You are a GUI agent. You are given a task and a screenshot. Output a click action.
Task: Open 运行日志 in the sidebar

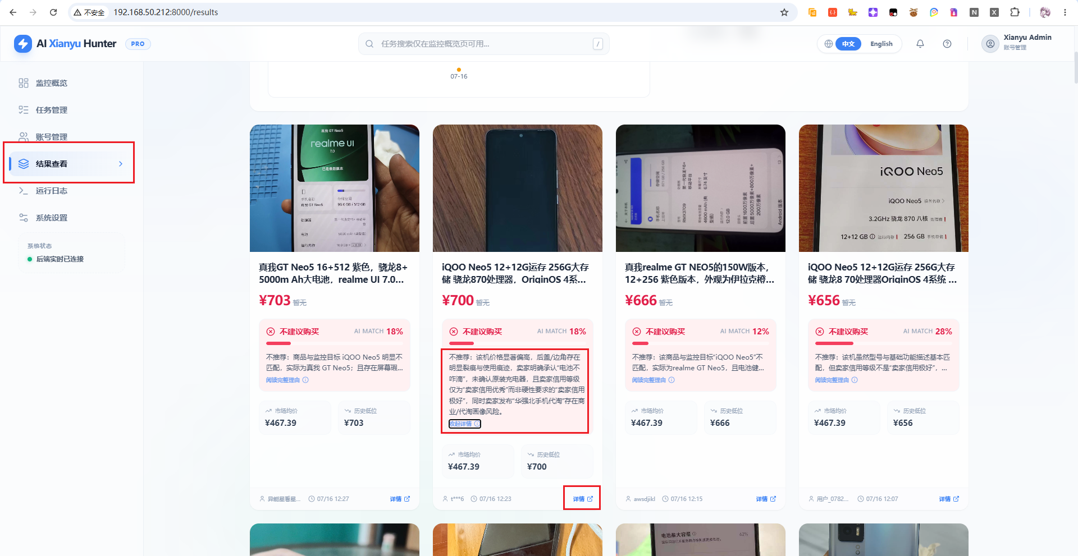tap(71, 191)
